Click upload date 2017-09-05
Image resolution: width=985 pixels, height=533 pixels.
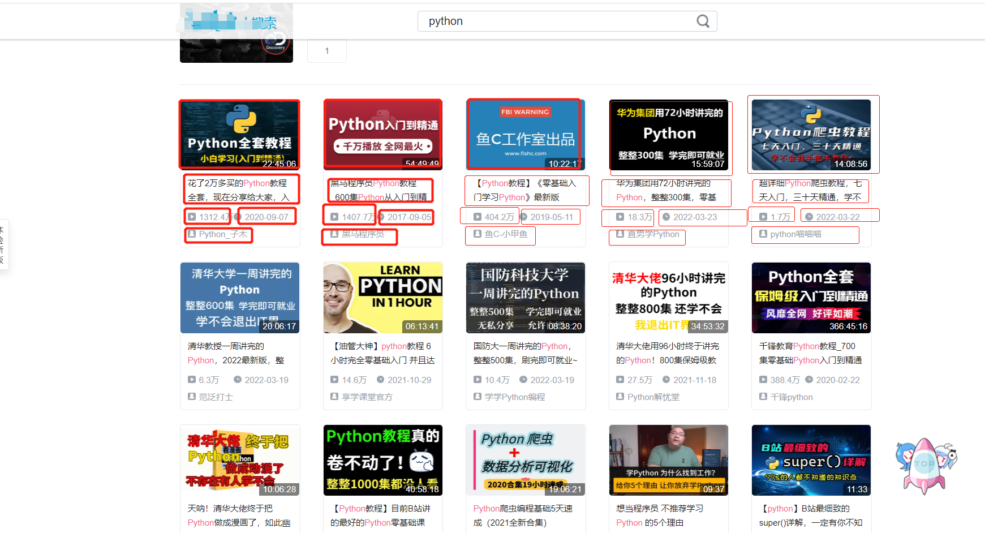[x=410, y=217]
